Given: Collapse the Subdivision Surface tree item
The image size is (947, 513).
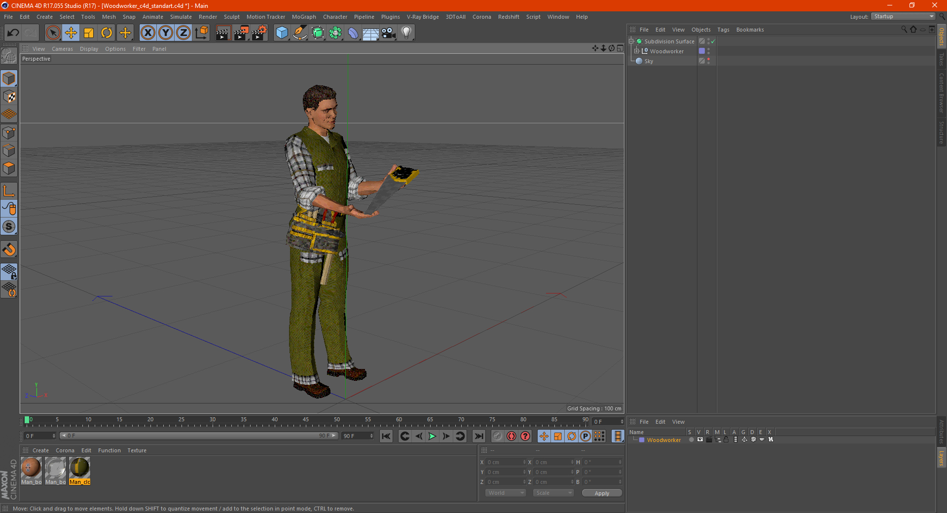Looking at the screenshot, I should (x=631, y=41).
